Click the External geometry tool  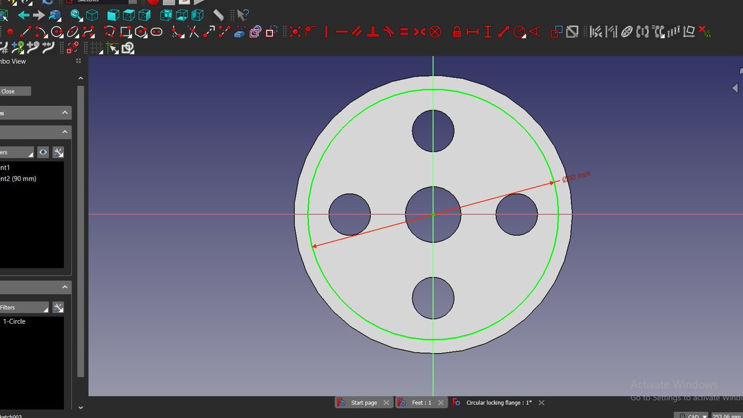click(x=240, y=33)
